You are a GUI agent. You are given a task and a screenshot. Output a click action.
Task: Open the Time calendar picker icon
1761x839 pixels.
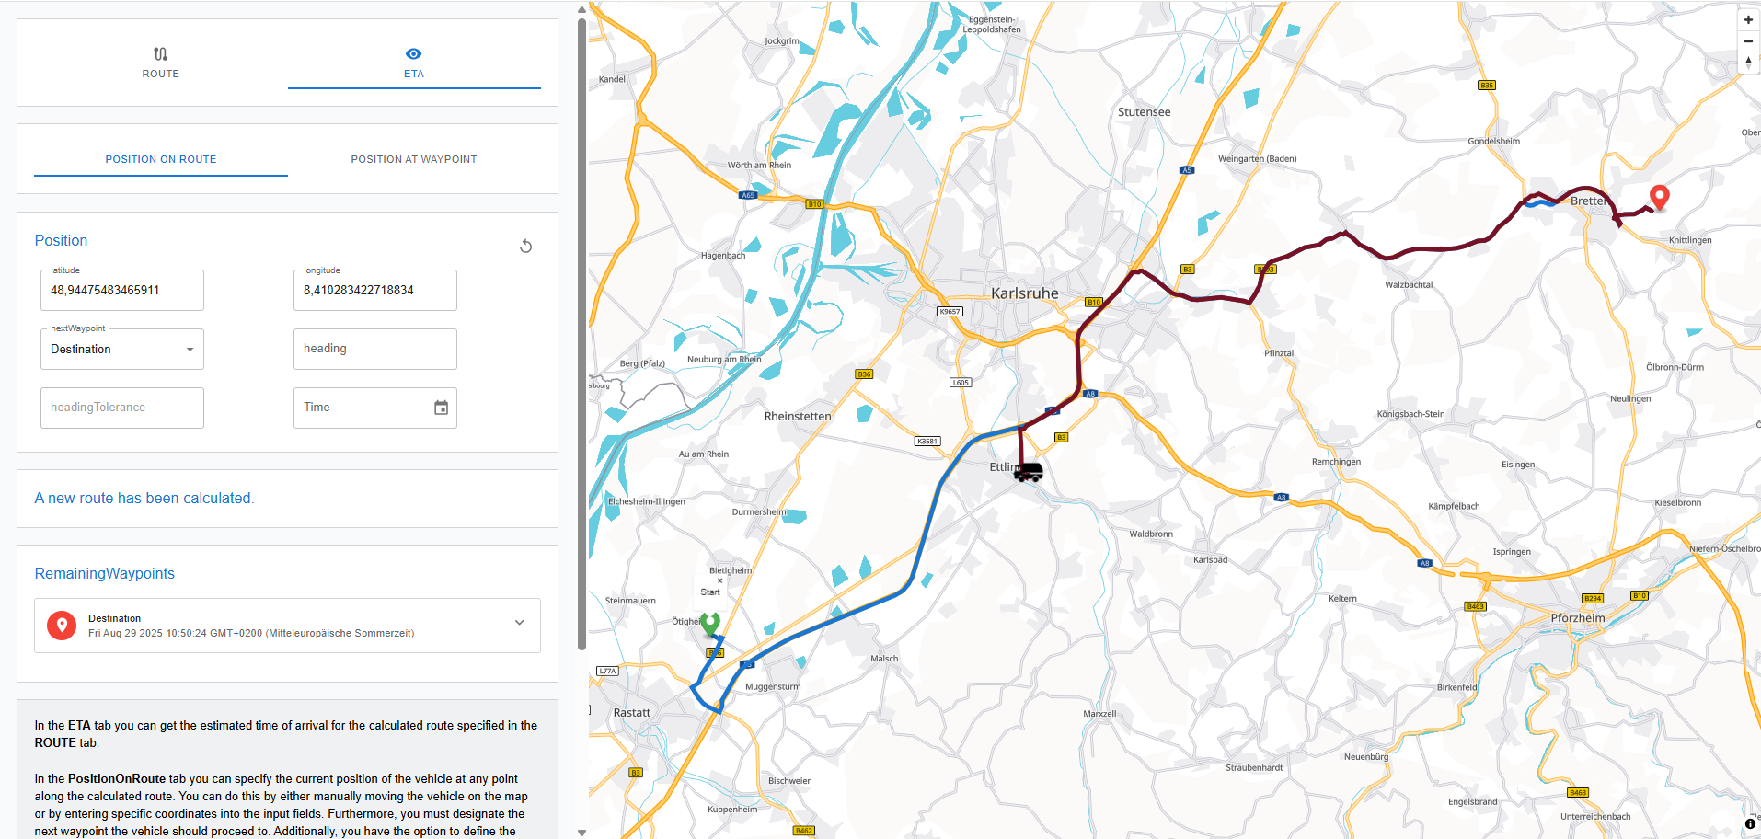[441, 408]
